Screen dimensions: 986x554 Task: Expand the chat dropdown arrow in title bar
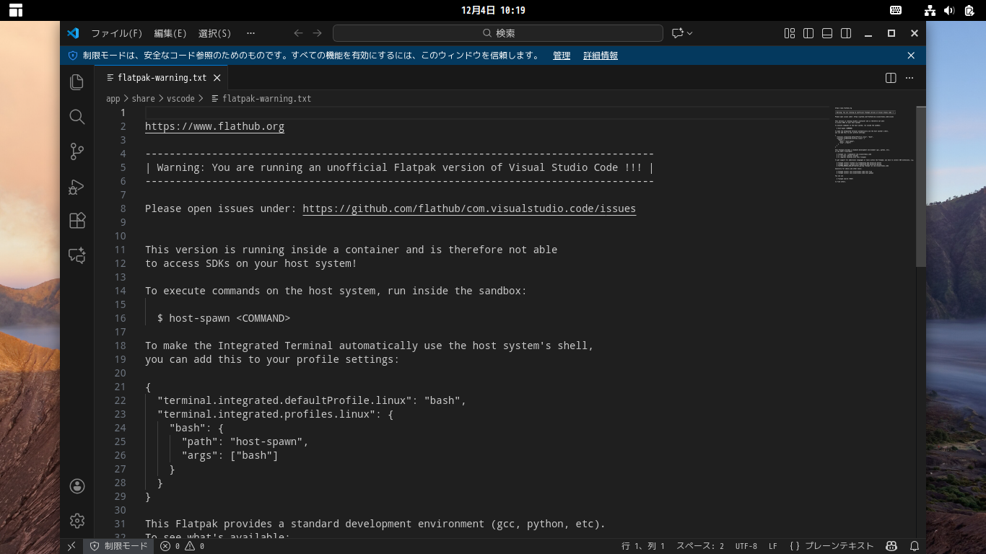click(x=690, y=33)
